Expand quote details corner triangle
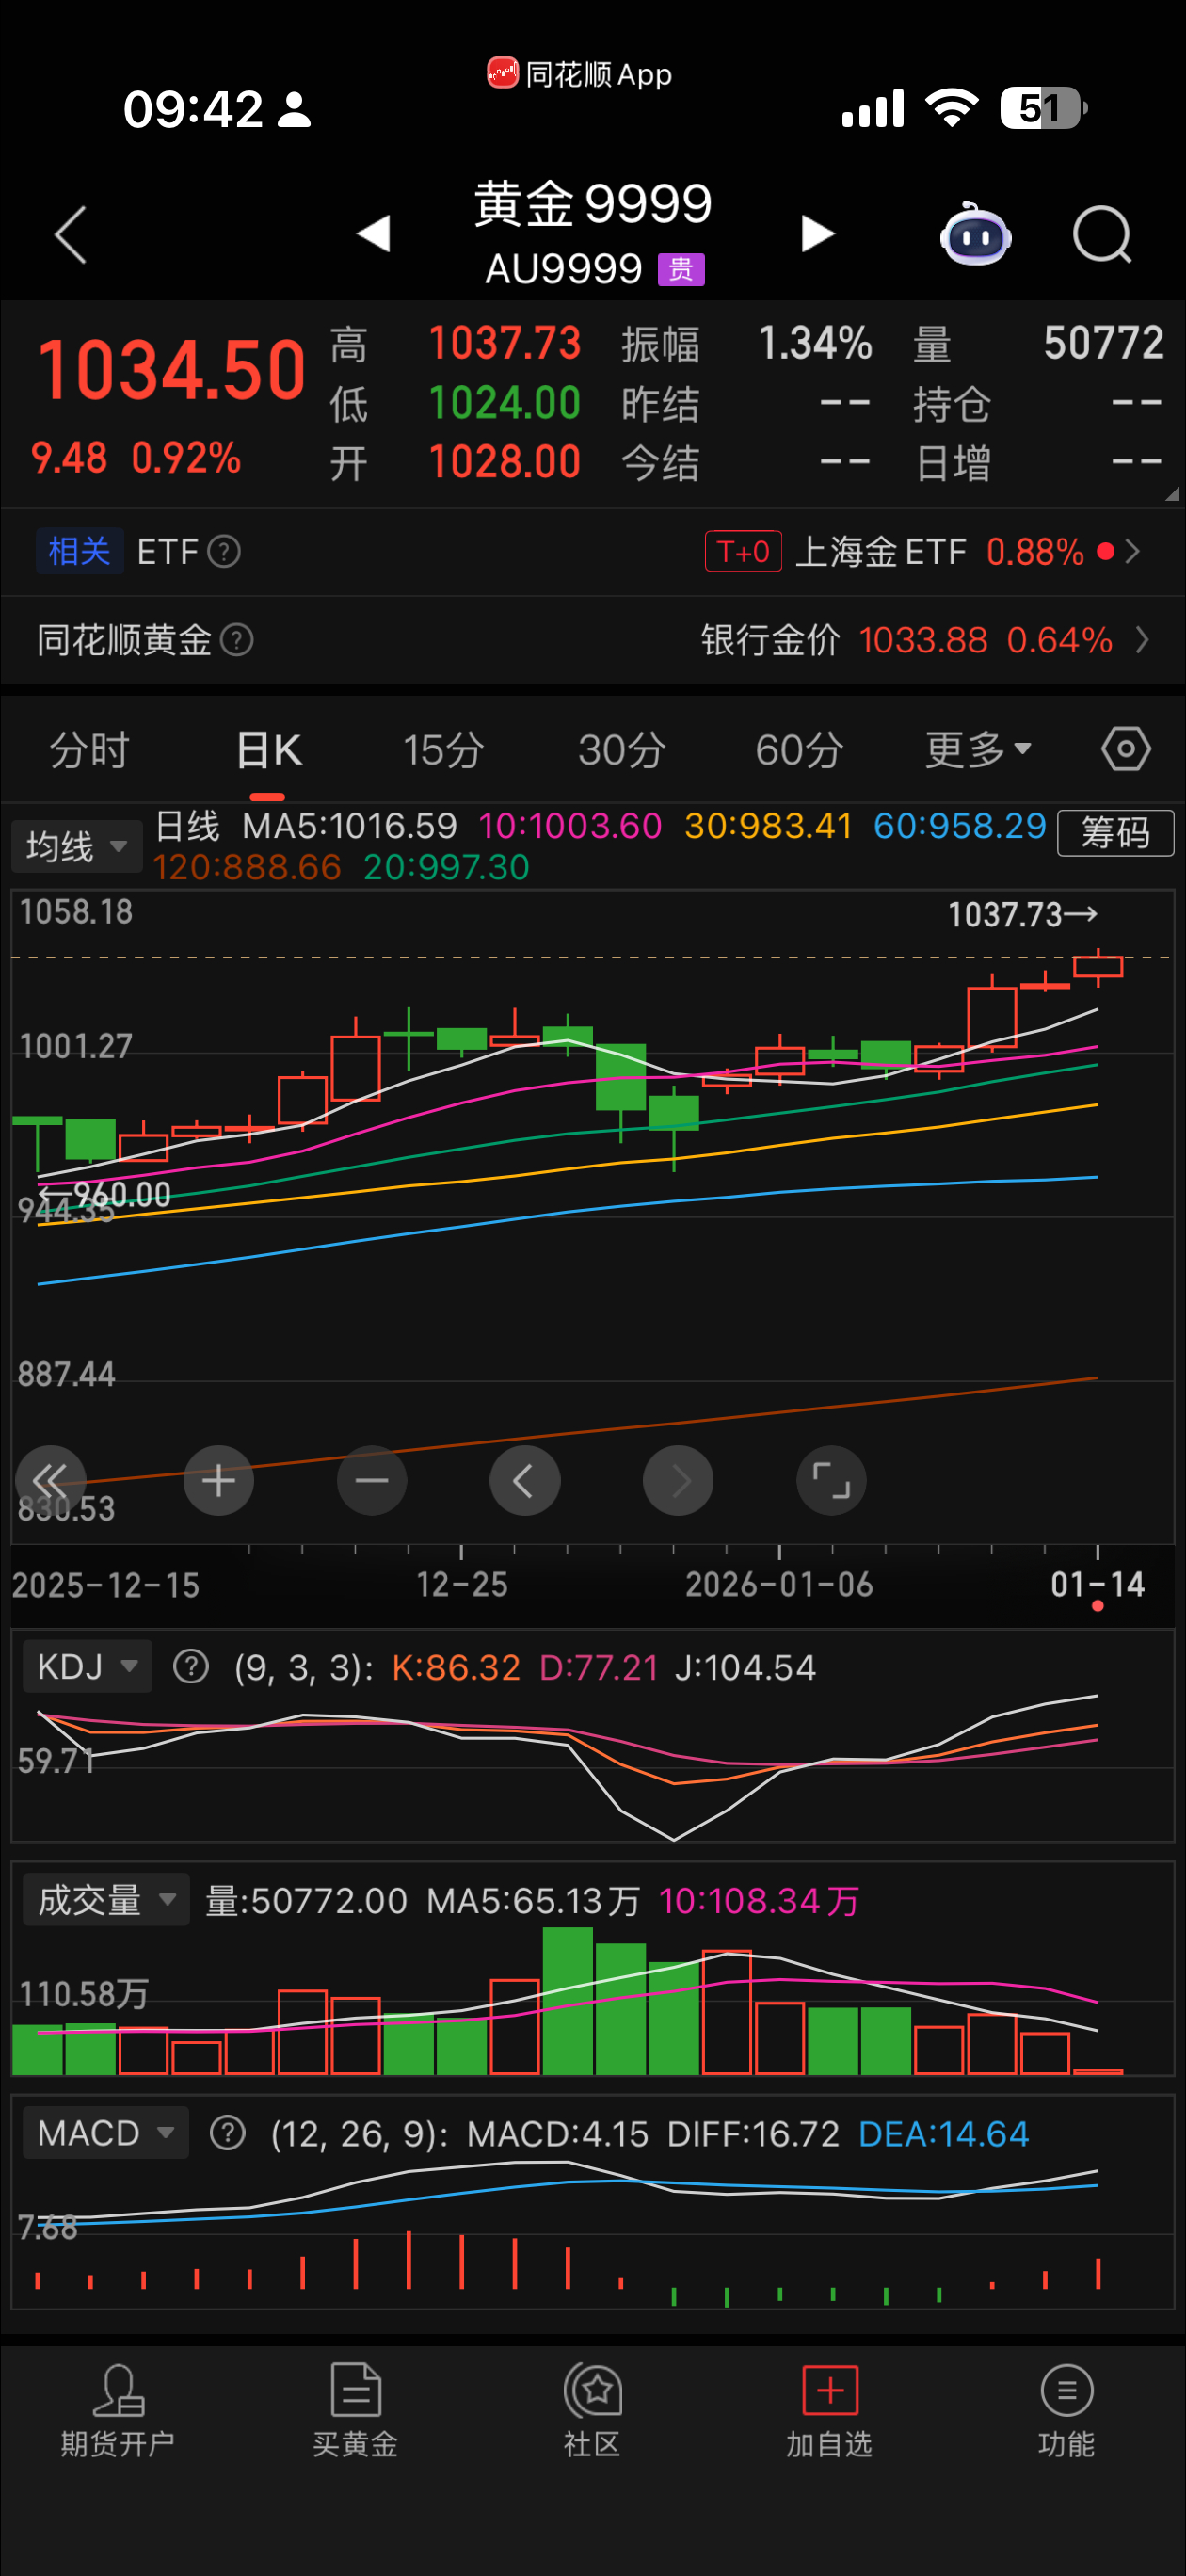This screenshot has height=2576, width=1186. [x=1171, y=494]
